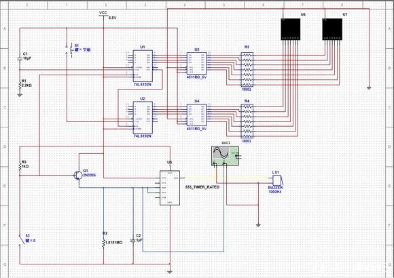Click the VCC 5.0V power symbol
Viewport: 394px width, 278px height.
click(x=103, y=15)
